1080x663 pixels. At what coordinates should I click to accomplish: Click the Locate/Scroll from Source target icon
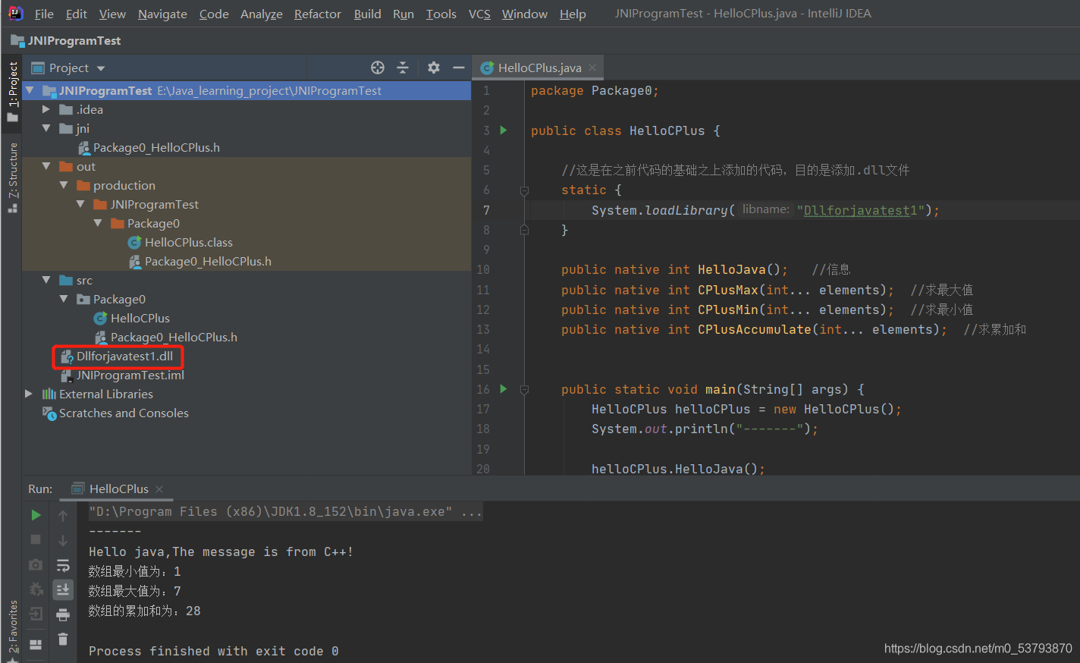378,68
